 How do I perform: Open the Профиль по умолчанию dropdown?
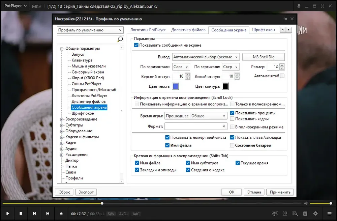[x=90, y=30]
